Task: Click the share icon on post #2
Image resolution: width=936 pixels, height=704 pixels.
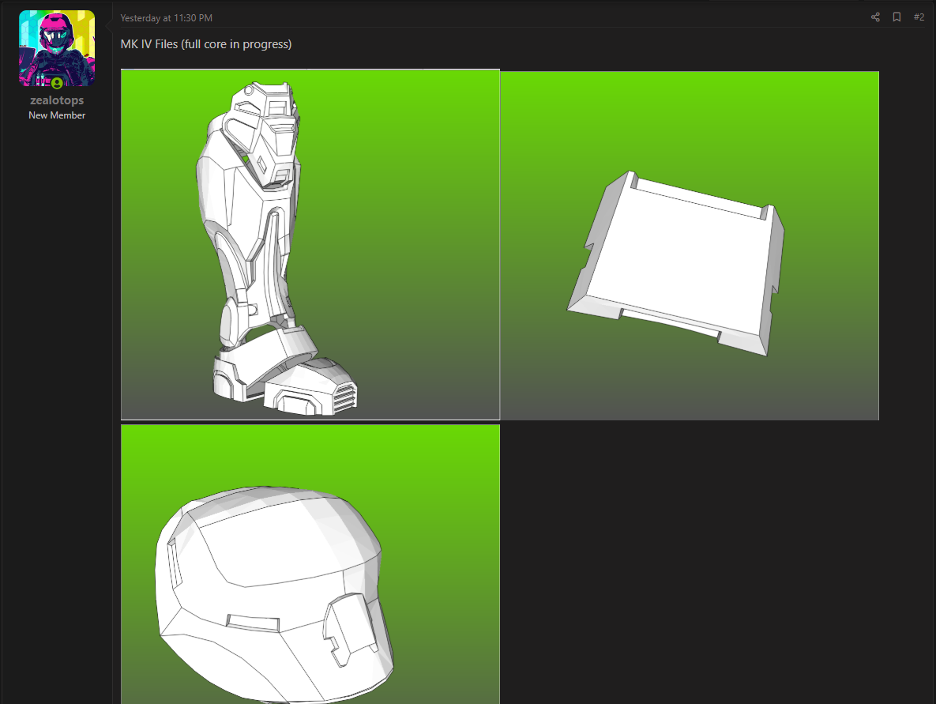Action: pos(875,17)
